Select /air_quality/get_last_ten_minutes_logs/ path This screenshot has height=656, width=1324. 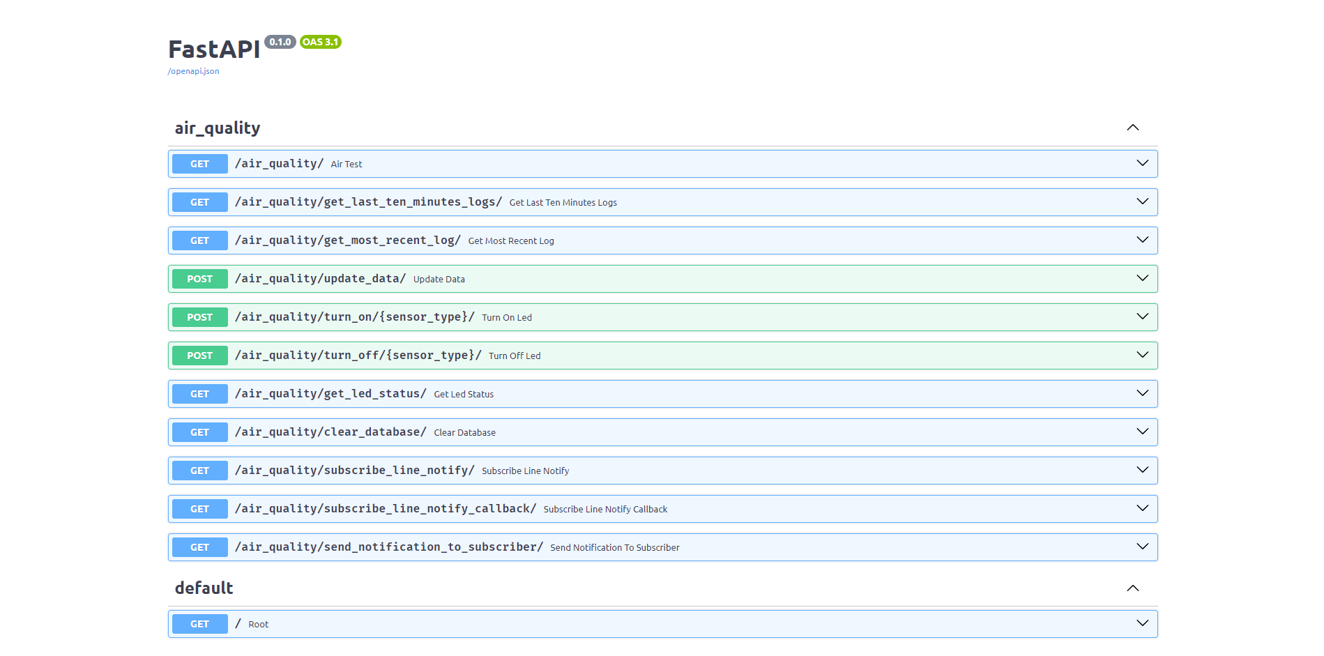[x=368, y=202]
